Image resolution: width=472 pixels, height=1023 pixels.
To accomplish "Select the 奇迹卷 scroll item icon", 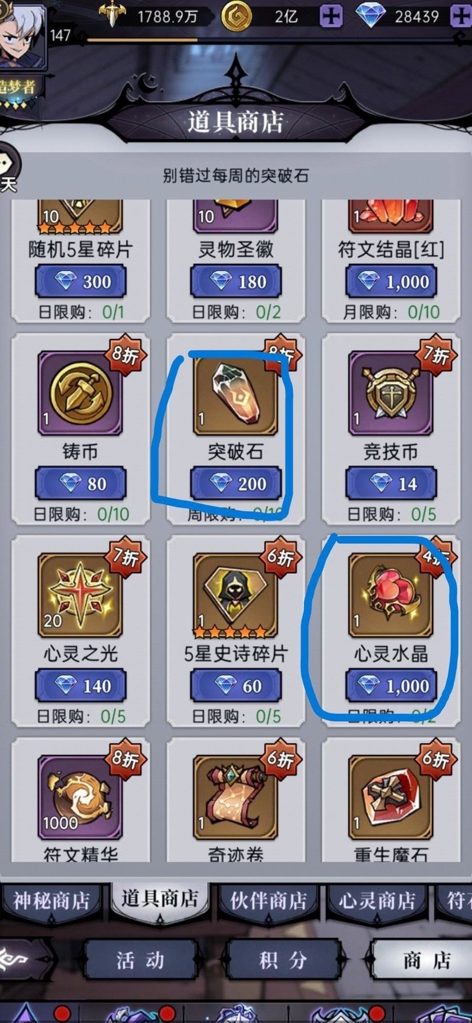I will pyautogui.click(x=235, y=798).
